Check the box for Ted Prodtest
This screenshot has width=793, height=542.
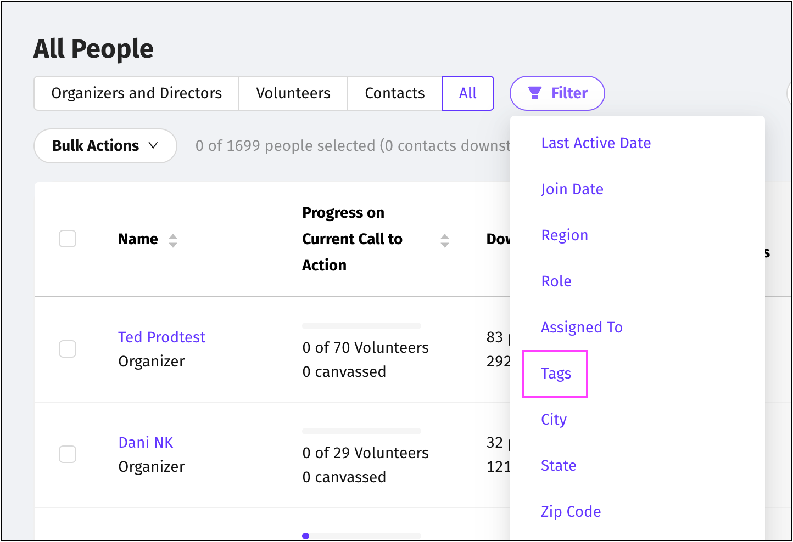[x=68, y=349]
